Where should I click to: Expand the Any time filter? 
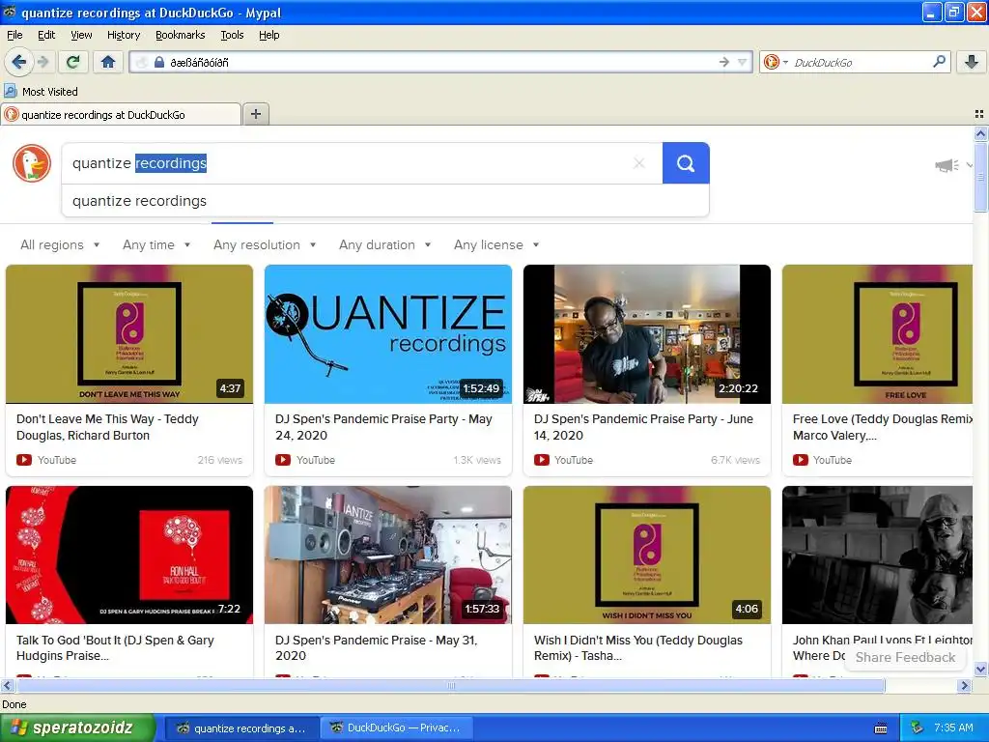[156, 244]
